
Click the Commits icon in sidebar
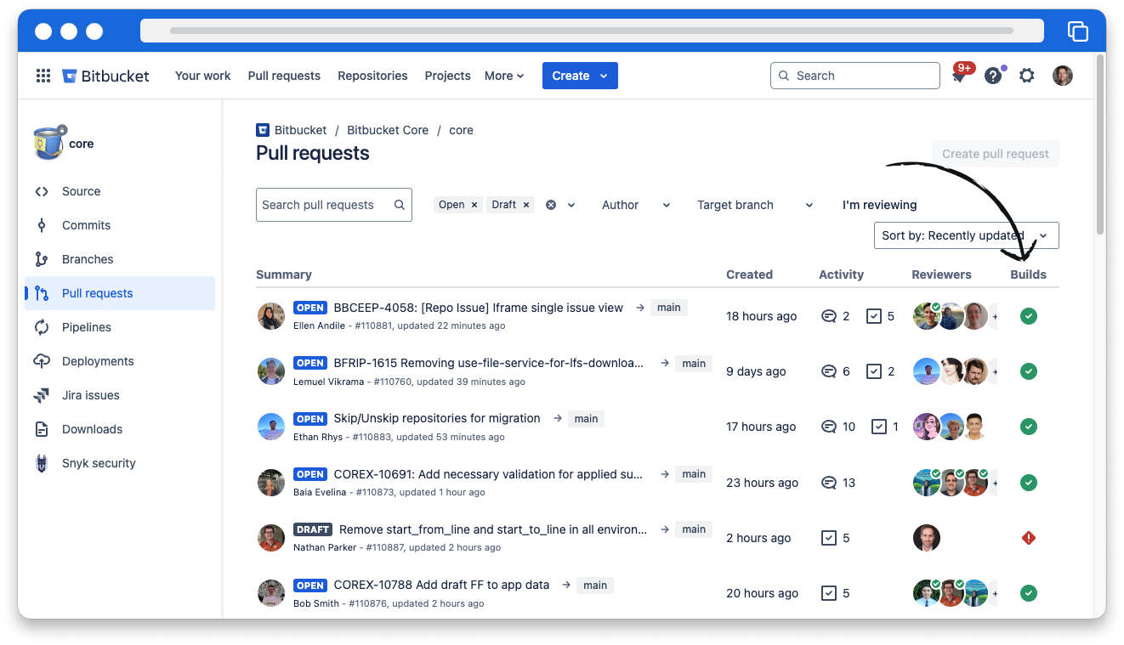(x=42, y=225)
